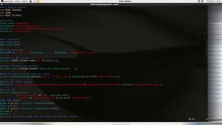Open the notes launcher icon
The image size is (222, 125).
38,1
